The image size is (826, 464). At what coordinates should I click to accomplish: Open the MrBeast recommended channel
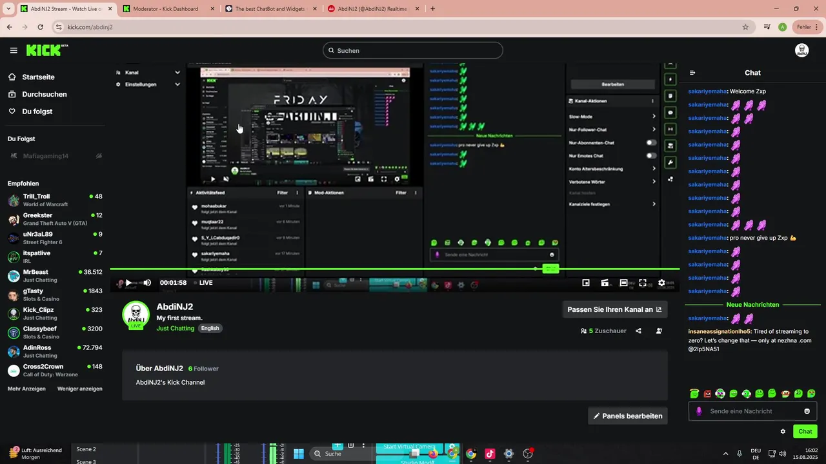[55, 276]
